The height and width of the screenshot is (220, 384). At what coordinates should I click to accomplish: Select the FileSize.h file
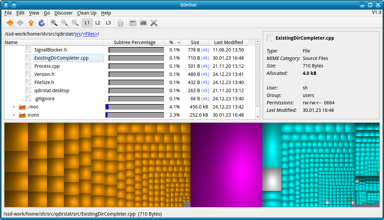point(44,82)
